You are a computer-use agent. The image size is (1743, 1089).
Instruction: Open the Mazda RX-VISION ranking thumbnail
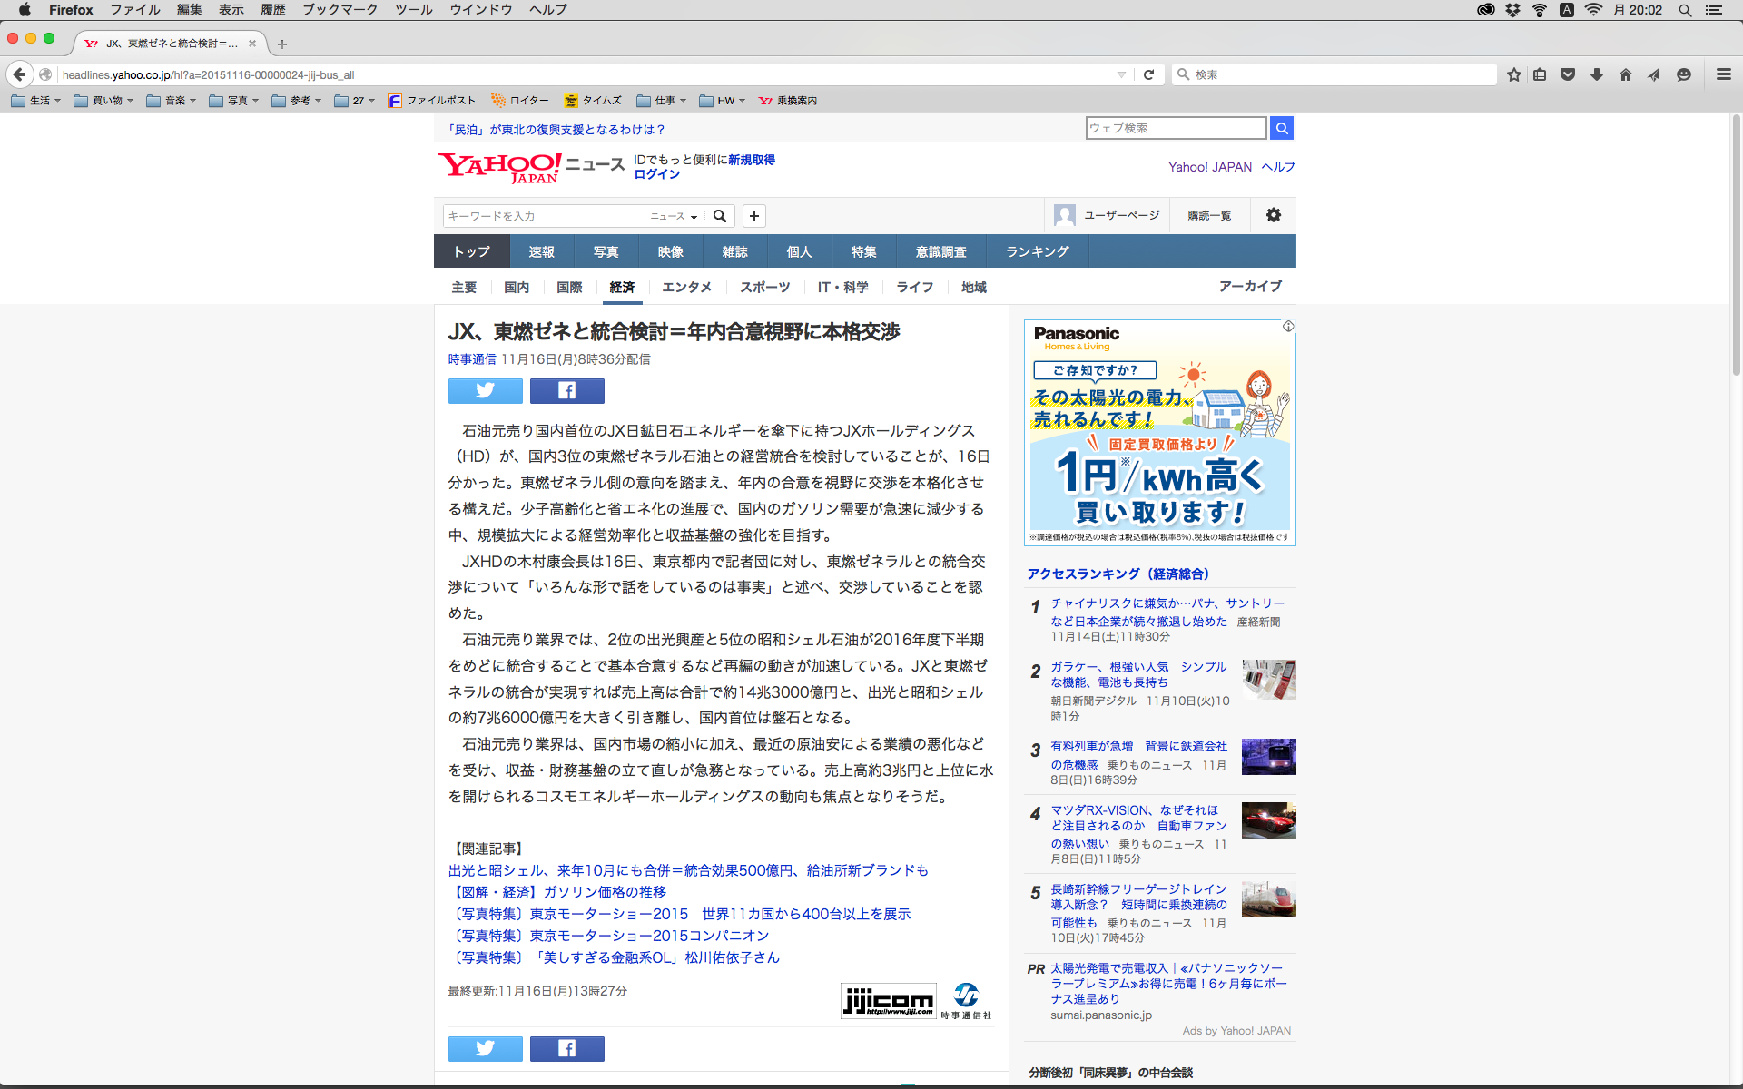1268,820
